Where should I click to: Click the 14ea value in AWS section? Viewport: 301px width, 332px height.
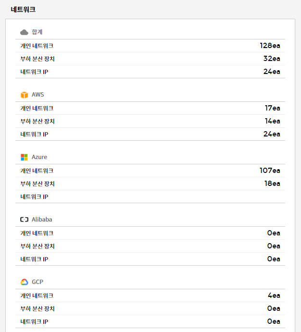pos(272,121)
